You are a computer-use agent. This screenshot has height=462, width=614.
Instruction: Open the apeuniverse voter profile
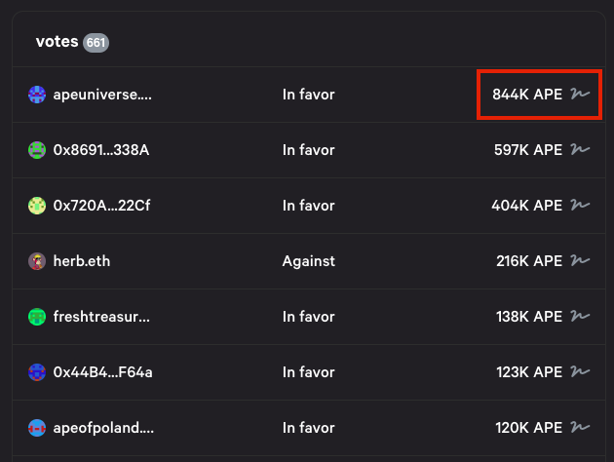coord(102,95)
